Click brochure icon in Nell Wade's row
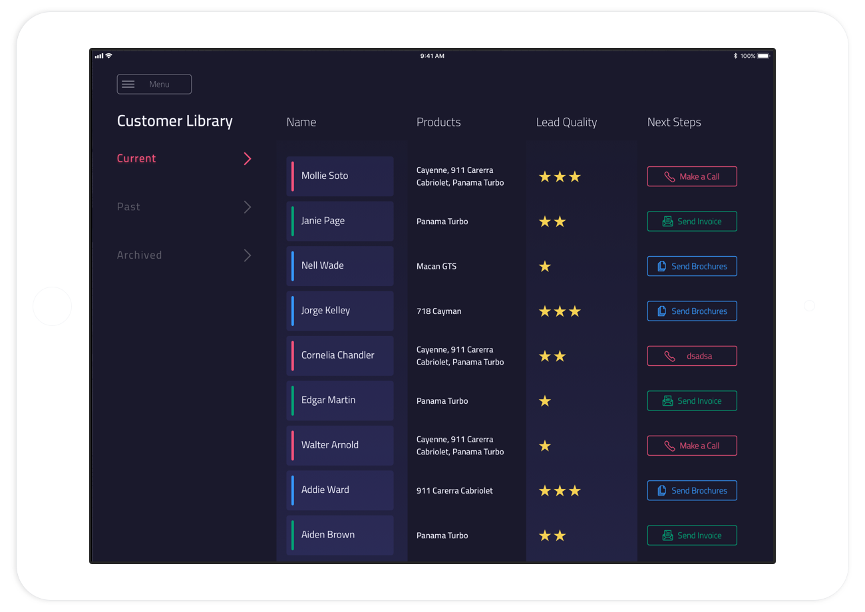 [662, 266]
